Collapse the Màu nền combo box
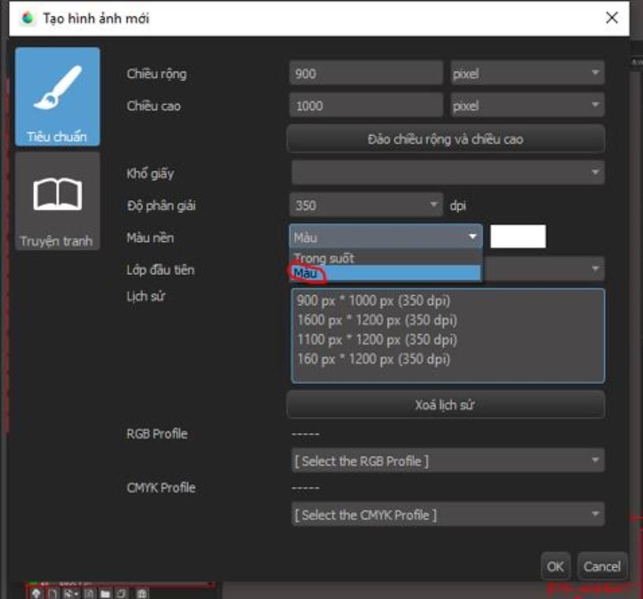 pos(386,237)
